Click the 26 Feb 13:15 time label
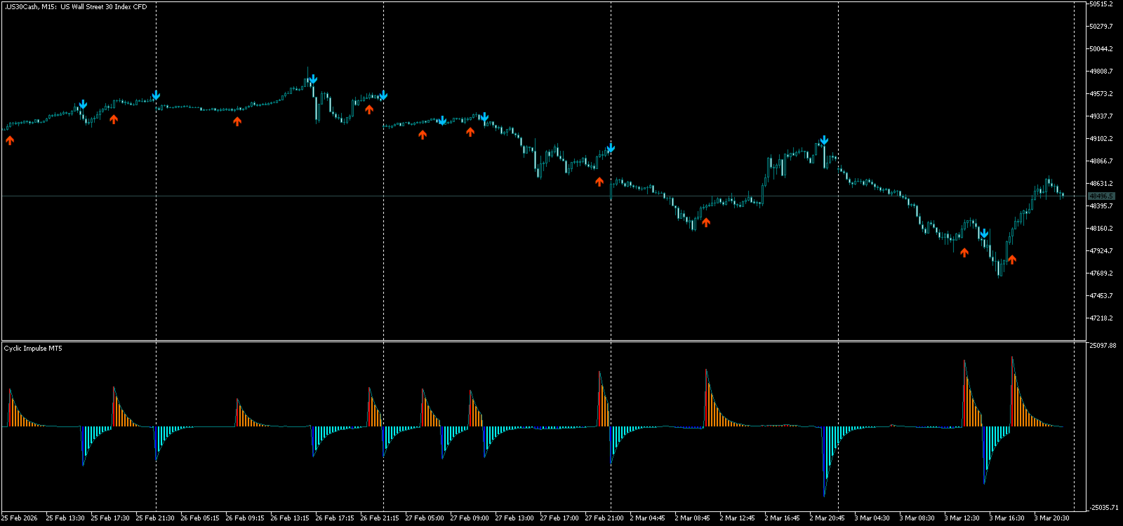1123x526 pixels. tap(290, 518)
